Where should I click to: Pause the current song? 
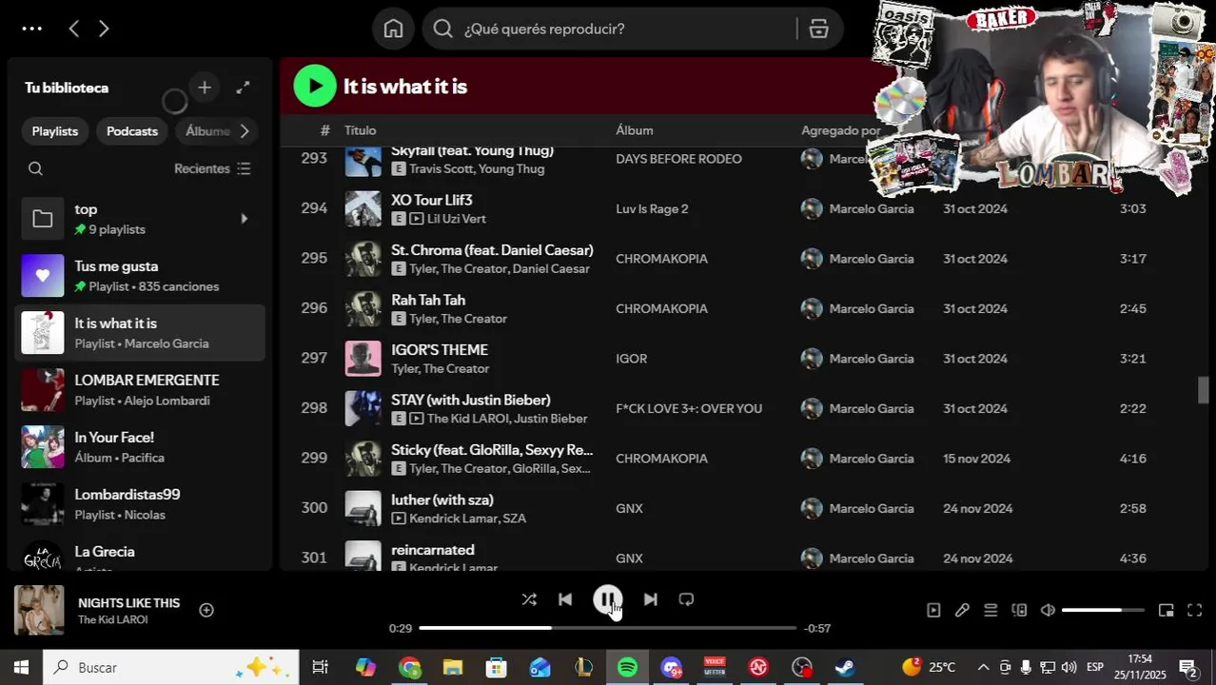[608, 599]
